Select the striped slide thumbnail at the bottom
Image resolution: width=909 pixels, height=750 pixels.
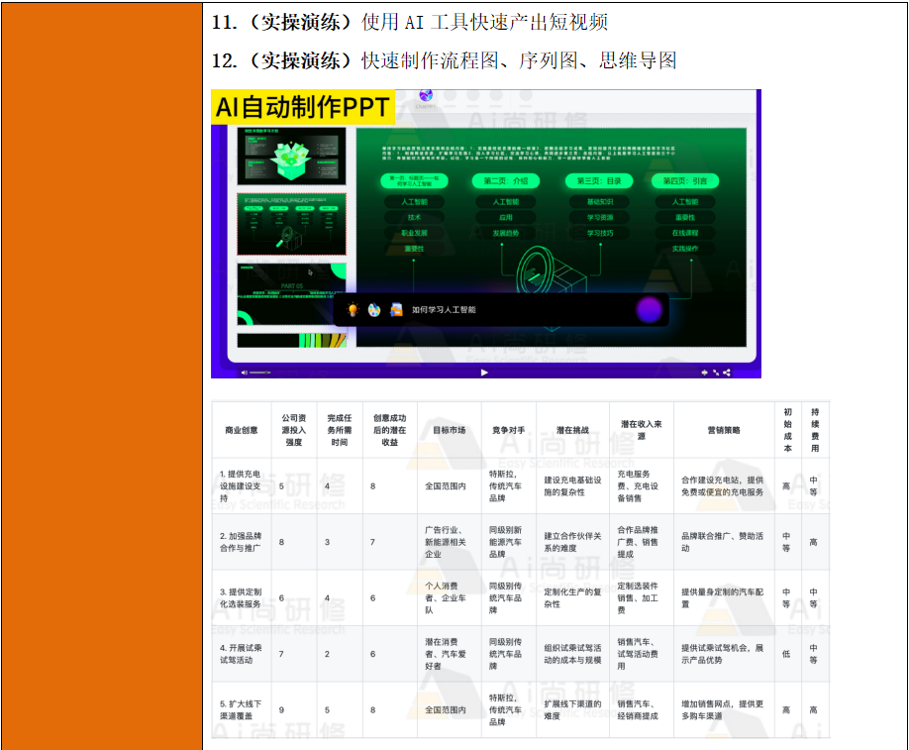tap(291, 341)
